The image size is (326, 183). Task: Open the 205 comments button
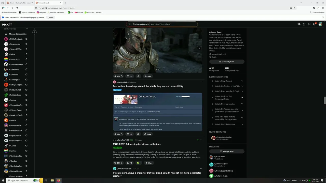click(x=130, y=76)
